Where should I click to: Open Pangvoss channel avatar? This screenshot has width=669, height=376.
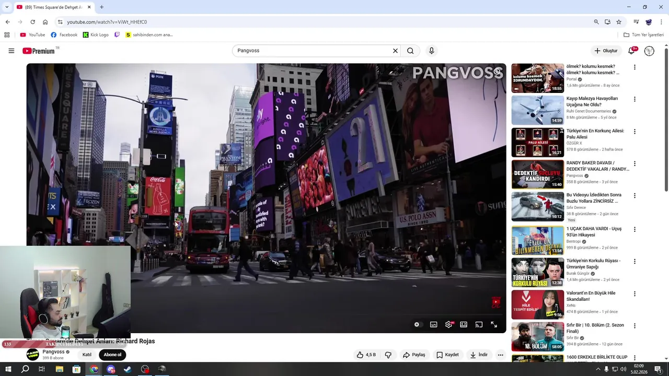pos(32,355)
